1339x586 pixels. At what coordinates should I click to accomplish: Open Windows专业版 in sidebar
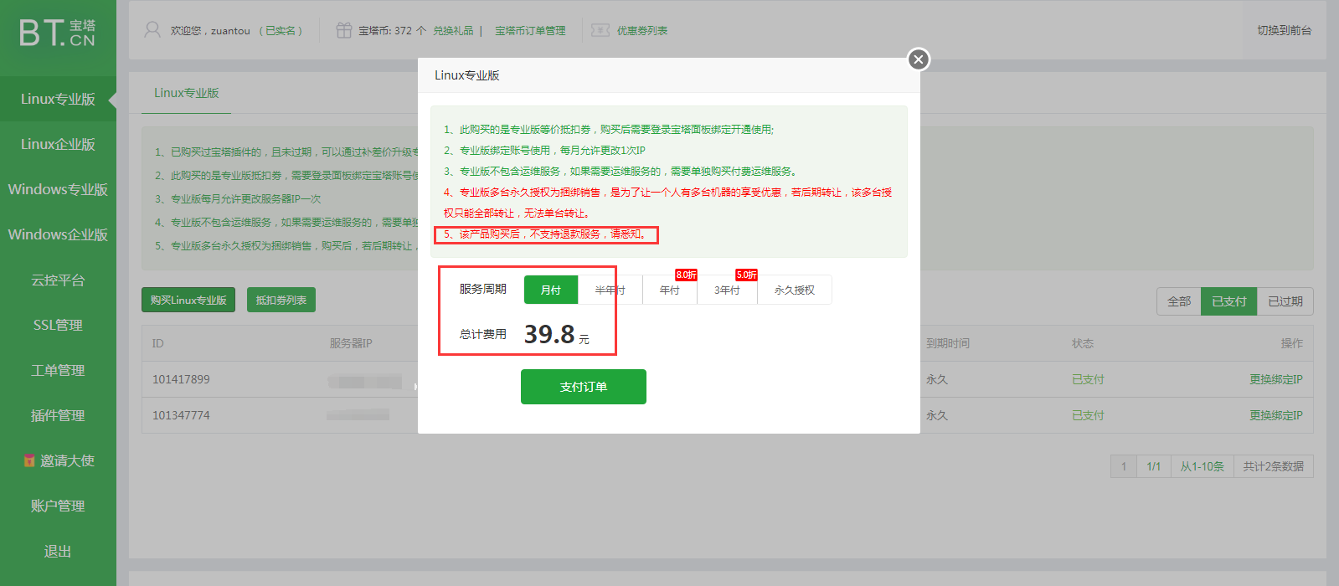(x=58, y=189)
